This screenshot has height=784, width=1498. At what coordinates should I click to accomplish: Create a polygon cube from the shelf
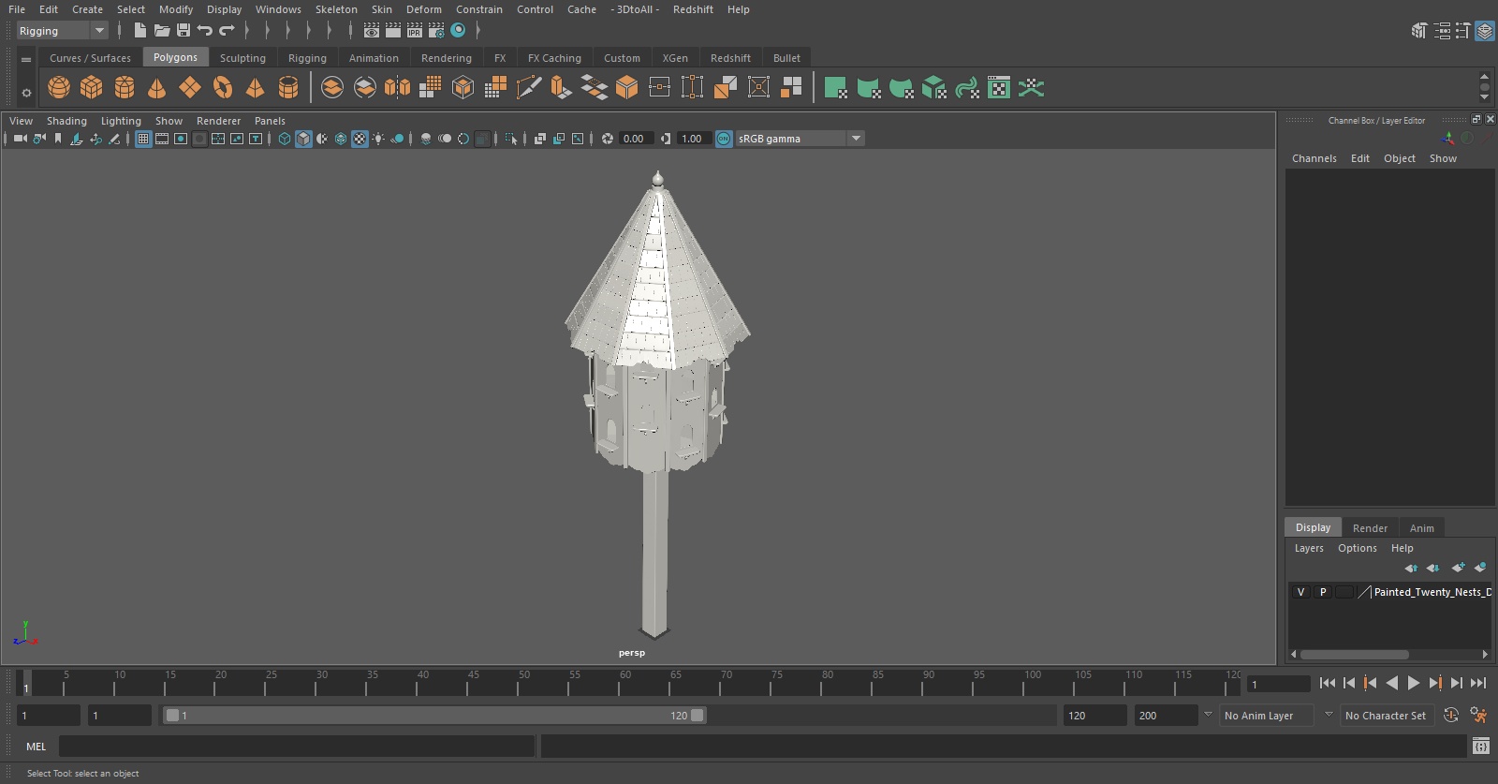click(x=92, y=88)
